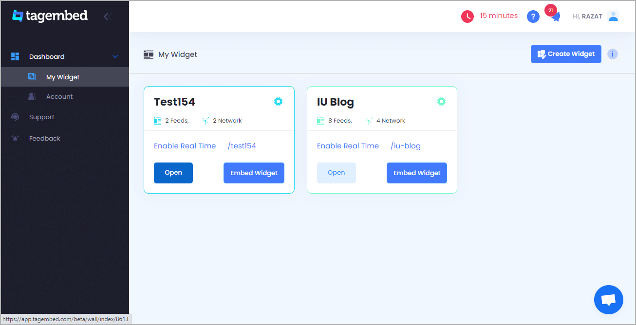Open settings gear for Test154 widget
The image size is (636, 325).
[278, 101]
